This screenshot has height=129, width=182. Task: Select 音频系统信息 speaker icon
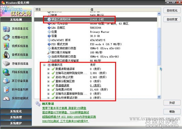point(6,55)
